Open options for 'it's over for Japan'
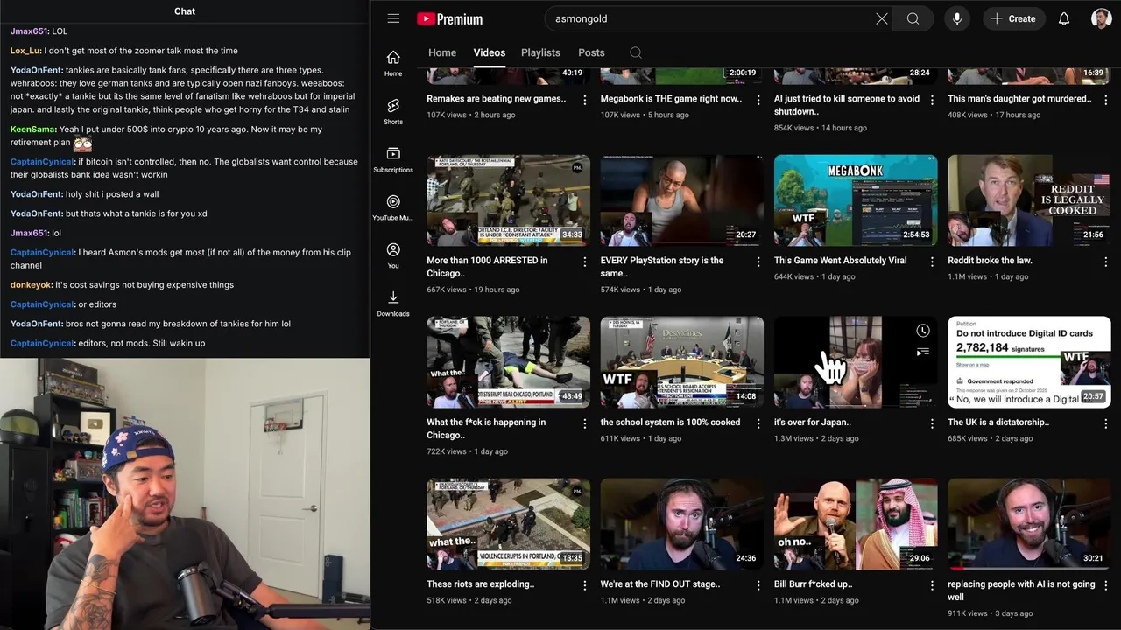1121x630 pixels. (932, 424)
